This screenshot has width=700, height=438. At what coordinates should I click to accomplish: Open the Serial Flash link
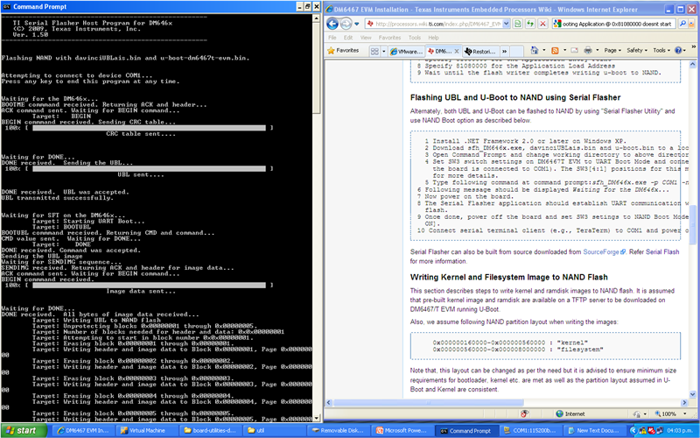pos(661,251)
